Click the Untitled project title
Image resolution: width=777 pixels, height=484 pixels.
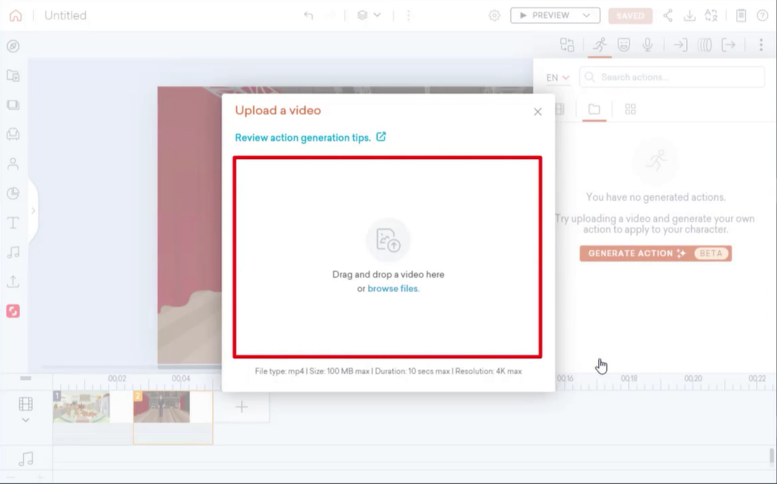pyautogui.click(x=65, y=15)
